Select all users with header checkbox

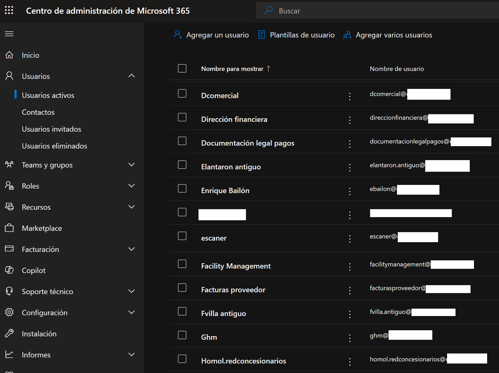click(182, 68)
